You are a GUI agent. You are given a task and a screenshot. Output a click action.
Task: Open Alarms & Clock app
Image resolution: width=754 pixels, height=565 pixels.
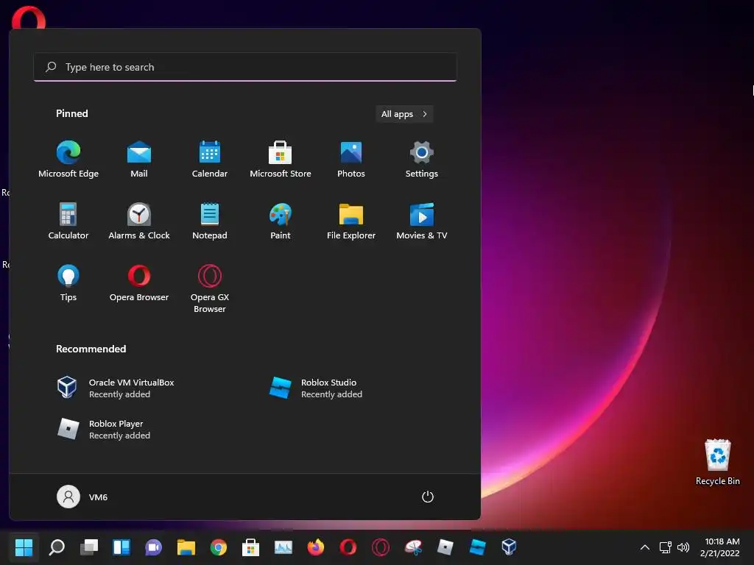[139, 221]
